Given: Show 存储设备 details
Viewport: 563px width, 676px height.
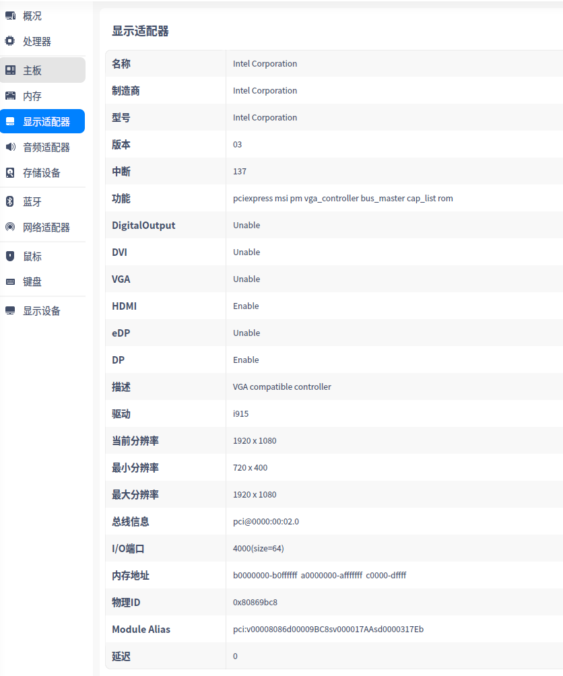Looking at the screenshot, I should click(42, 173).
